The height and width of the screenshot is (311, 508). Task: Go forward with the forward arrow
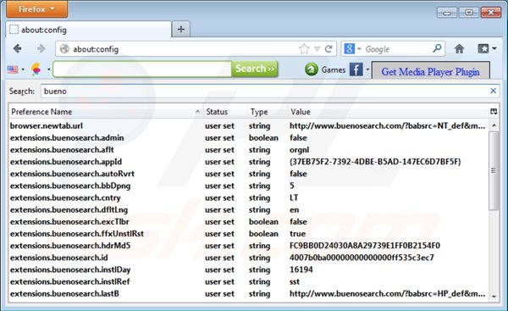pos(41,48)
